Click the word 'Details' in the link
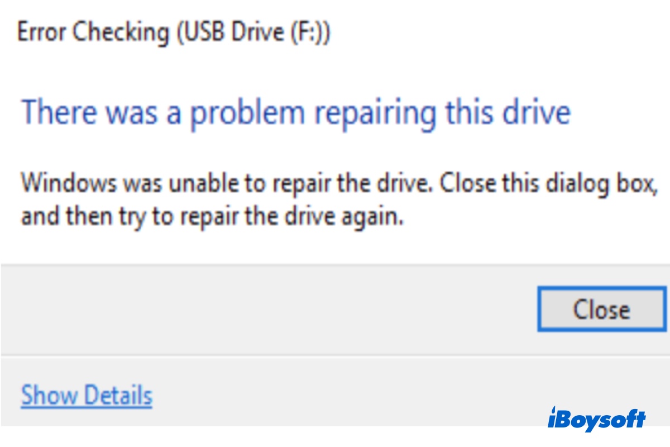 (x=118, y=396)
